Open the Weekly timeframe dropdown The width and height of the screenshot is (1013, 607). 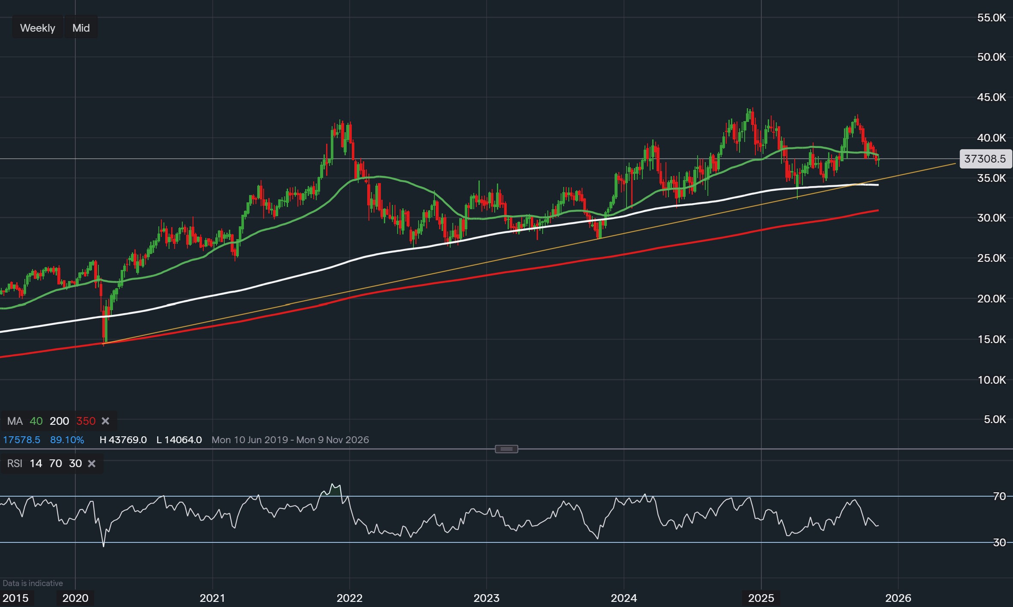[38, 28]
